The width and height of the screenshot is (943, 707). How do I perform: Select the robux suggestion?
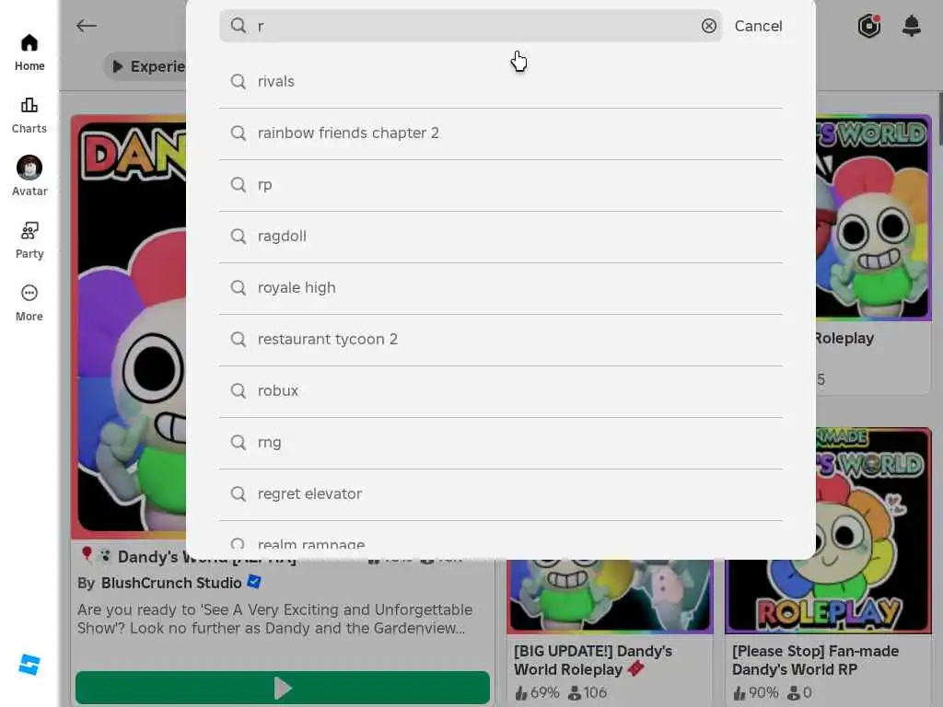[x=500, y=391]
